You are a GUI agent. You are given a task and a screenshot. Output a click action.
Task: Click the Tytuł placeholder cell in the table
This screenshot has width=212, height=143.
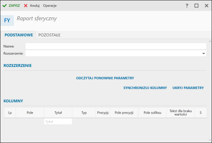pos(58,121)
